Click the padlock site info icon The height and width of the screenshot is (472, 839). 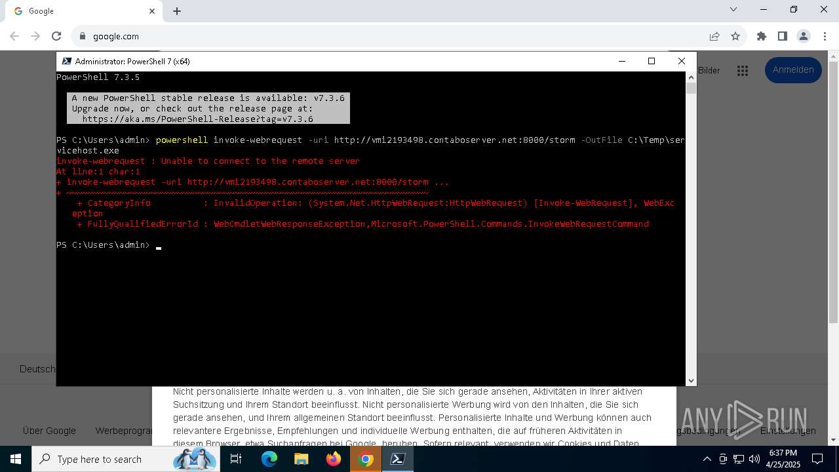(x=83, y=37)
